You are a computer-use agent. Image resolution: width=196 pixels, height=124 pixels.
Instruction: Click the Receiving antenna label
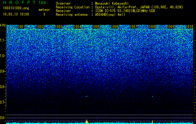[72, 15]
